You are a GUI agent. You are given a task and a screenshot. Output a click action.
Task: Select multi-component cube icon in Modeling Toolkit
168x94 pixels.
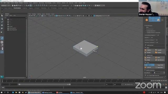pyautogui.click(x=158, y=20)
